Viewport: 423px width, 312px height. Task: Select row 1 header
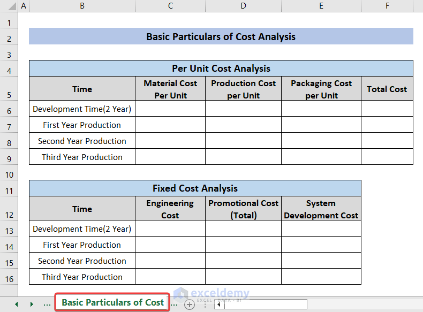click(x=9, y=20)
